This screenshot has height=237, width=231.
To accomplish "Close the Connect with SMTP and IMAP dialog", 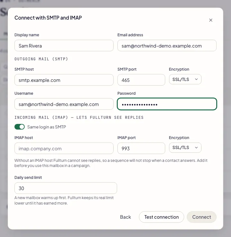I will coord(210,20).
